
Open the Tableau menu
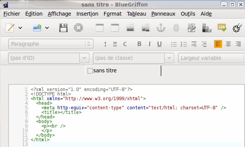tap(136, 14)
